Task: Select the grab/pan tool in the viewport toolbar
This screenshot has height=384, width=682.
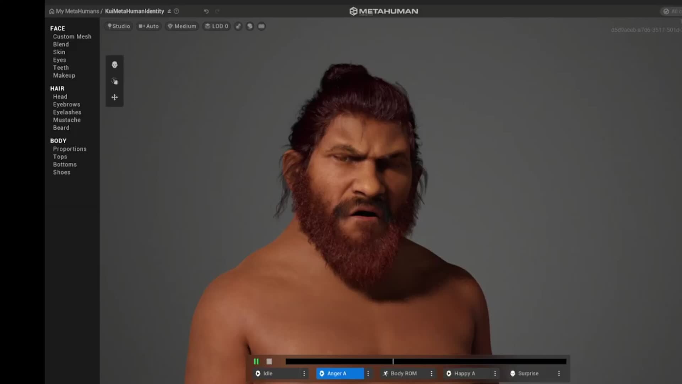Action: (x=114, y=81)
